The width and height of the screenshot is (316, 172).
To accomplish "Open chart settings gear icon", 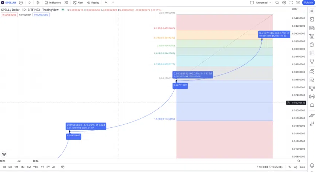I will tap(284, 3).
